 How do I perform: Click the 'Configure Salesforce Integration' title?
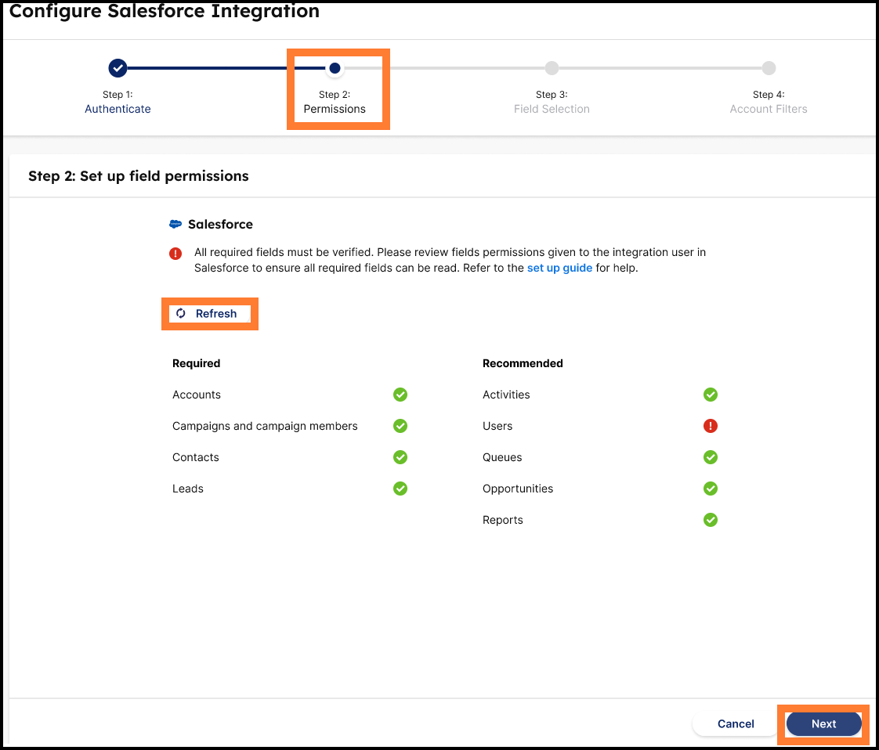[165, 11]
